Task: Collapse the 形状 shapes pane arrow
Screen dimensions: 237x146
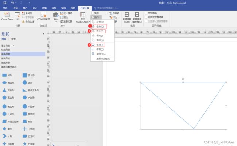Action: pos(43,34)
